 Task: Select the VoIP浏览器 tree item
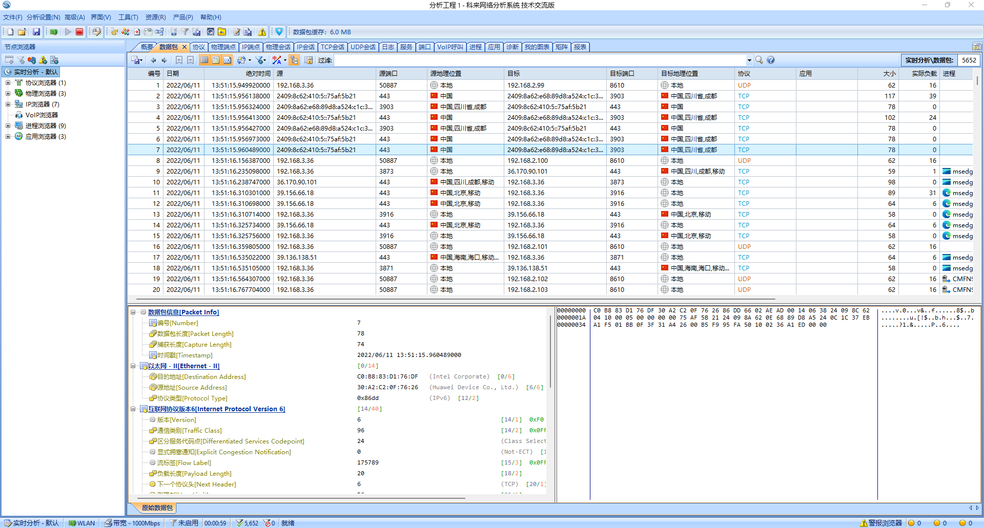[x=42, y=115]
